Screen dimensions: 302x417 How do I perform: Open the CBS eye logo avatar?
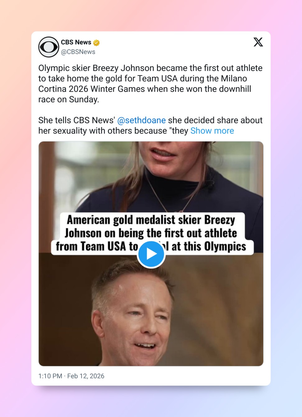[x=49, y=47]
